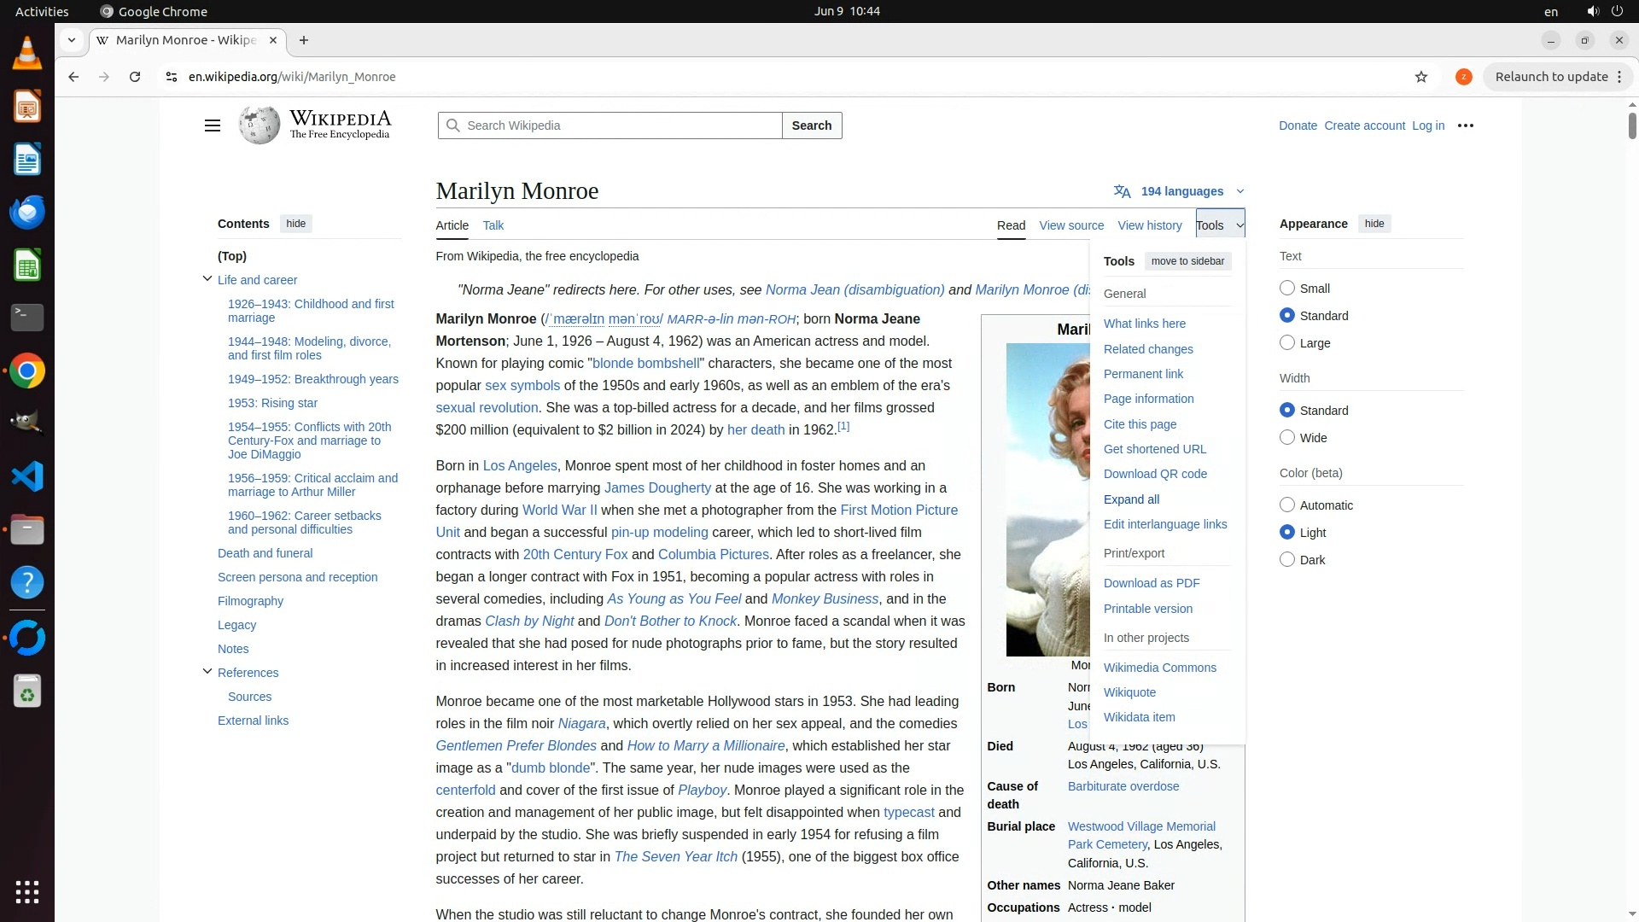This screenshot has height=922, width=1639.
Task: Go back with the browser back arrow
Action: (x=73, y=77)
